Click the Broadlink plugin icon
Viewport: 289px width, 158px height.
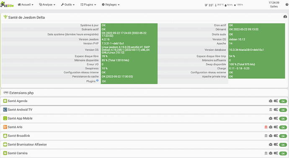tap(5, 136)
